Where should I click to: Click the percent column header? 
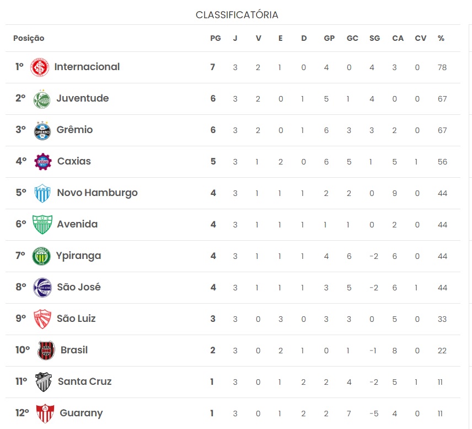point(441,38)
